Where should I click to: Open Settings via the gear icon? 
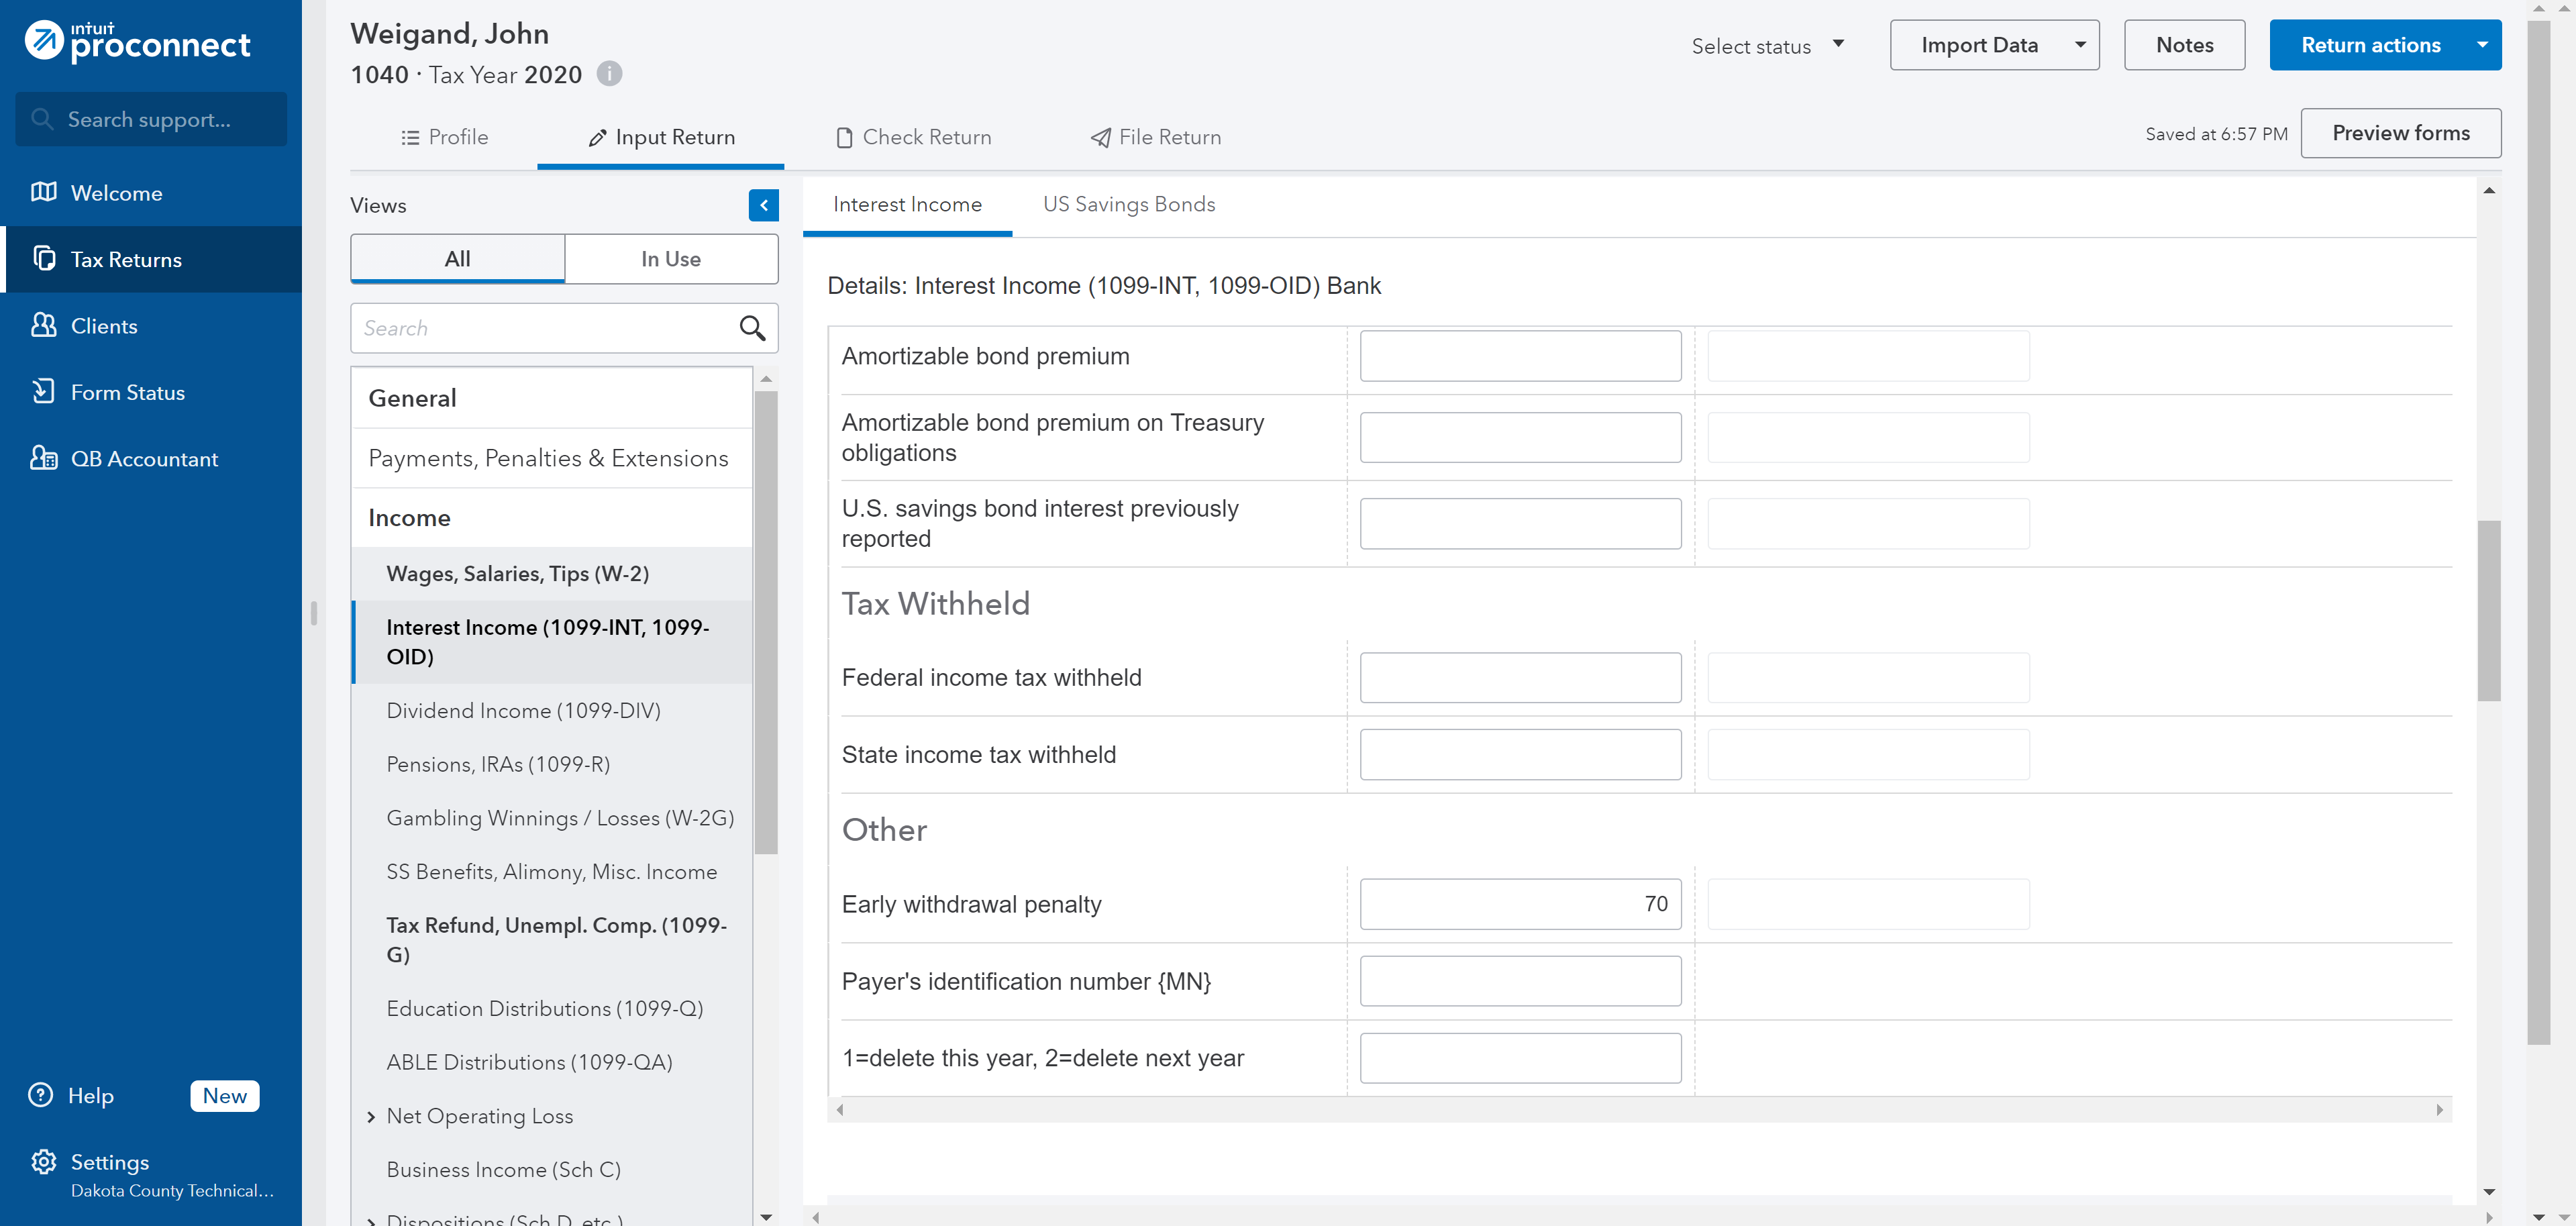43,1162
